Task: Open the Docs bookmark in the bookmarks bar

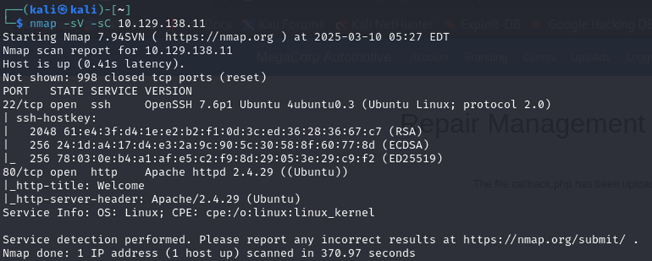Action: 218,24
